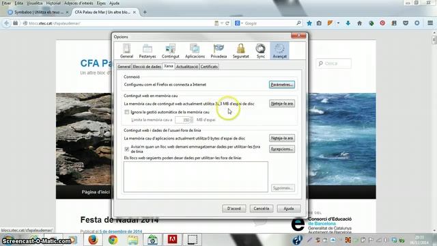Click the Pocket toolbar icon
Screen dimensions: 437x246
pos(406,23)
